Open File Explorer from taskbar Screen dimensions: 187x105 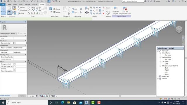pyautogui.click(x=69, y=102)
